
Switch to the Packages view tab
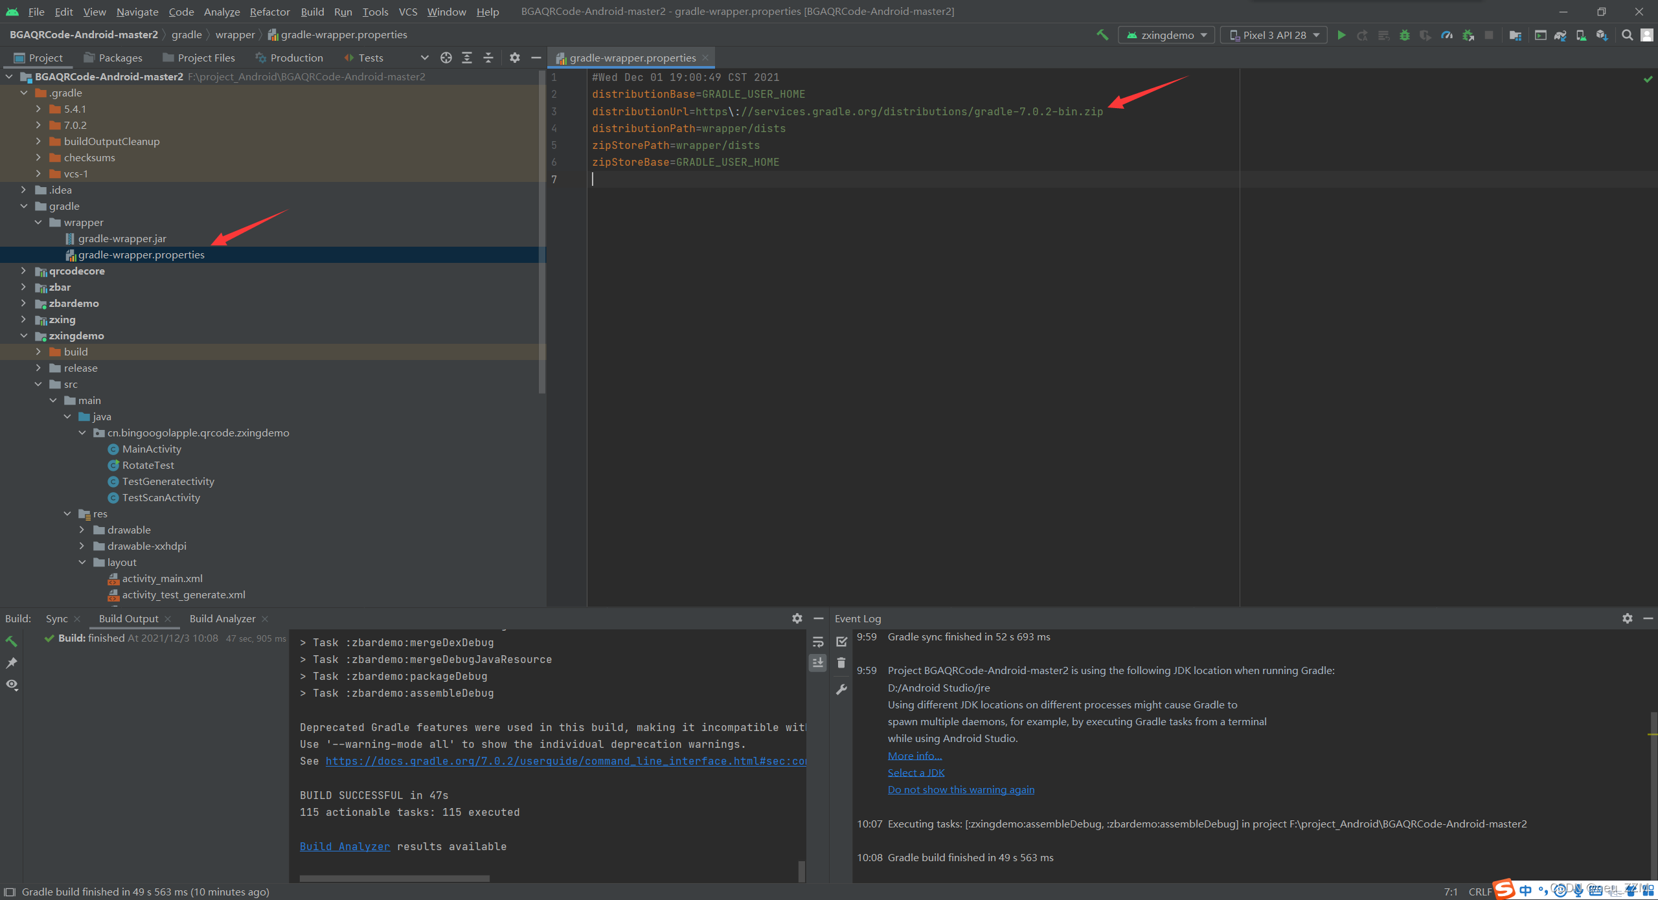(113, 58)
